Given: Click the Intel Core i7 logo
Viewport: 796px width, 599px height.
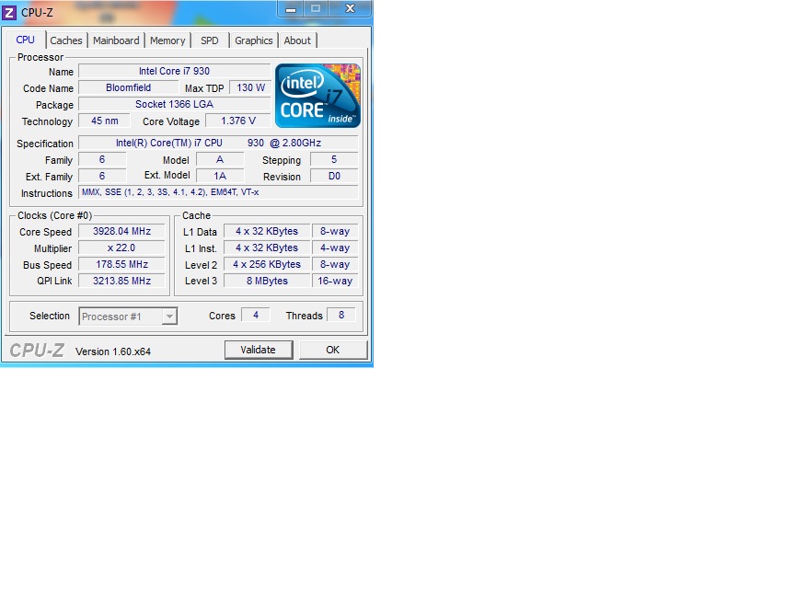Looking at the screenshot, I should pyautogui.click(x=317, y=96).
